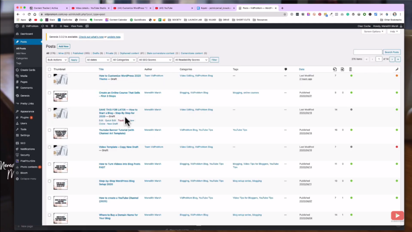412x232 pixels.
Task: Open Security in the sidebar
Action: coord(25,155)
